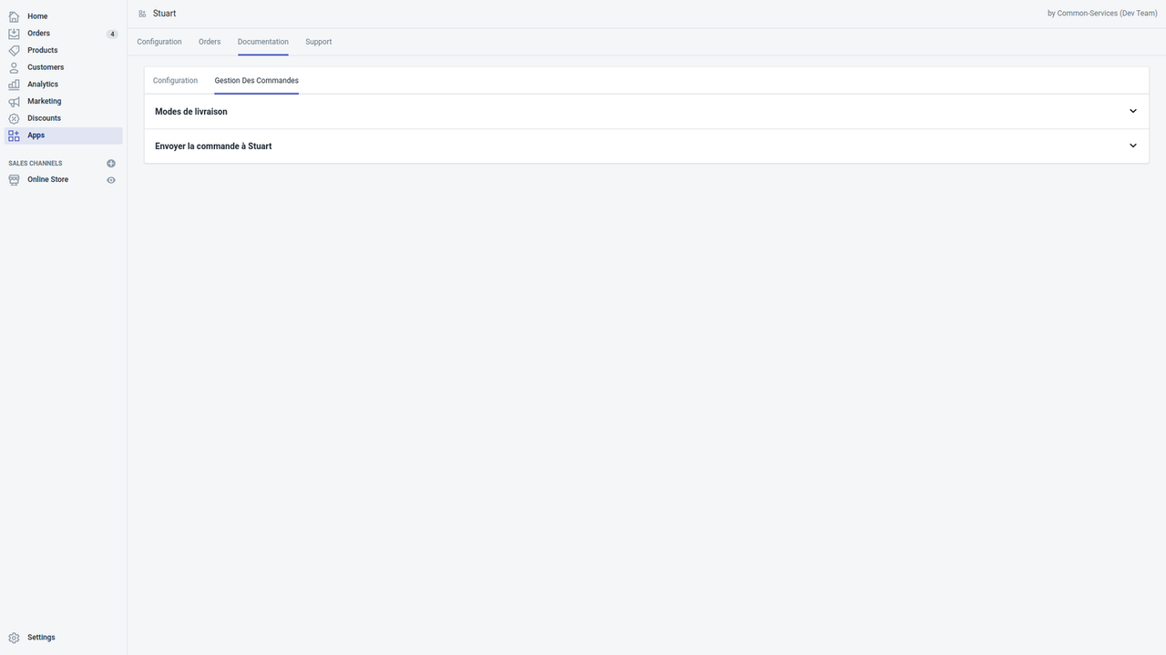This screenshot has height=655, width=1166.
Task: Click the Settings gear icon
Action: click(14, 638)
